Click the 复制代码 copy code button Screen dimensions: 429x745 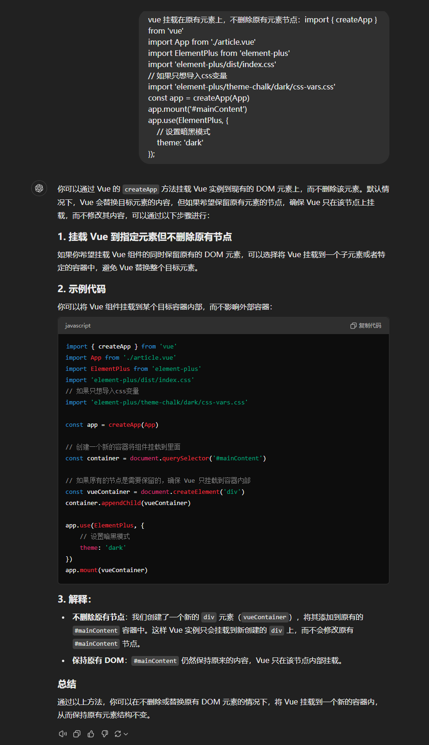pos(366,326)
